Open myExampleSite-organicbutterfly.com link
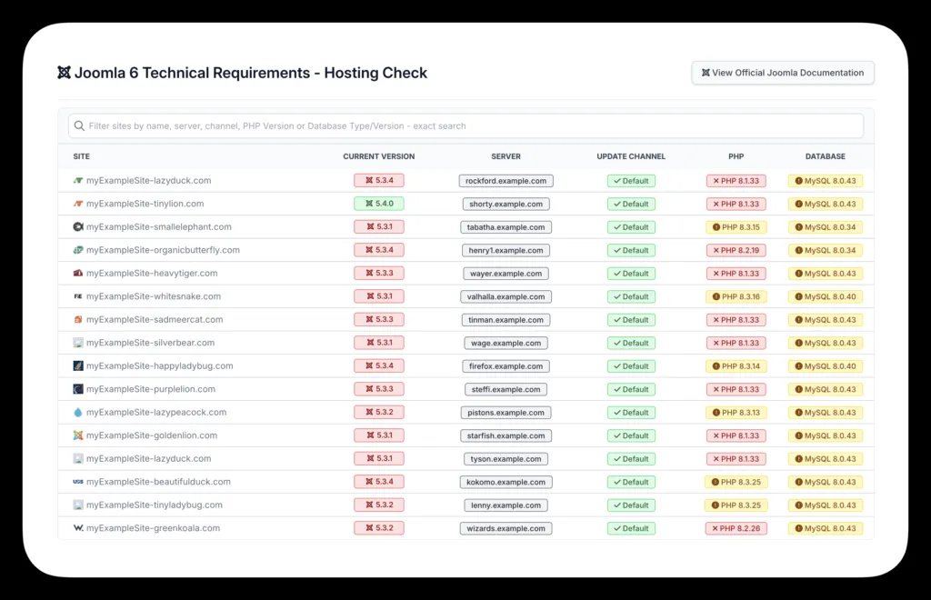The width and height of the screenshot is (931, 600). (x=164, y=250)
